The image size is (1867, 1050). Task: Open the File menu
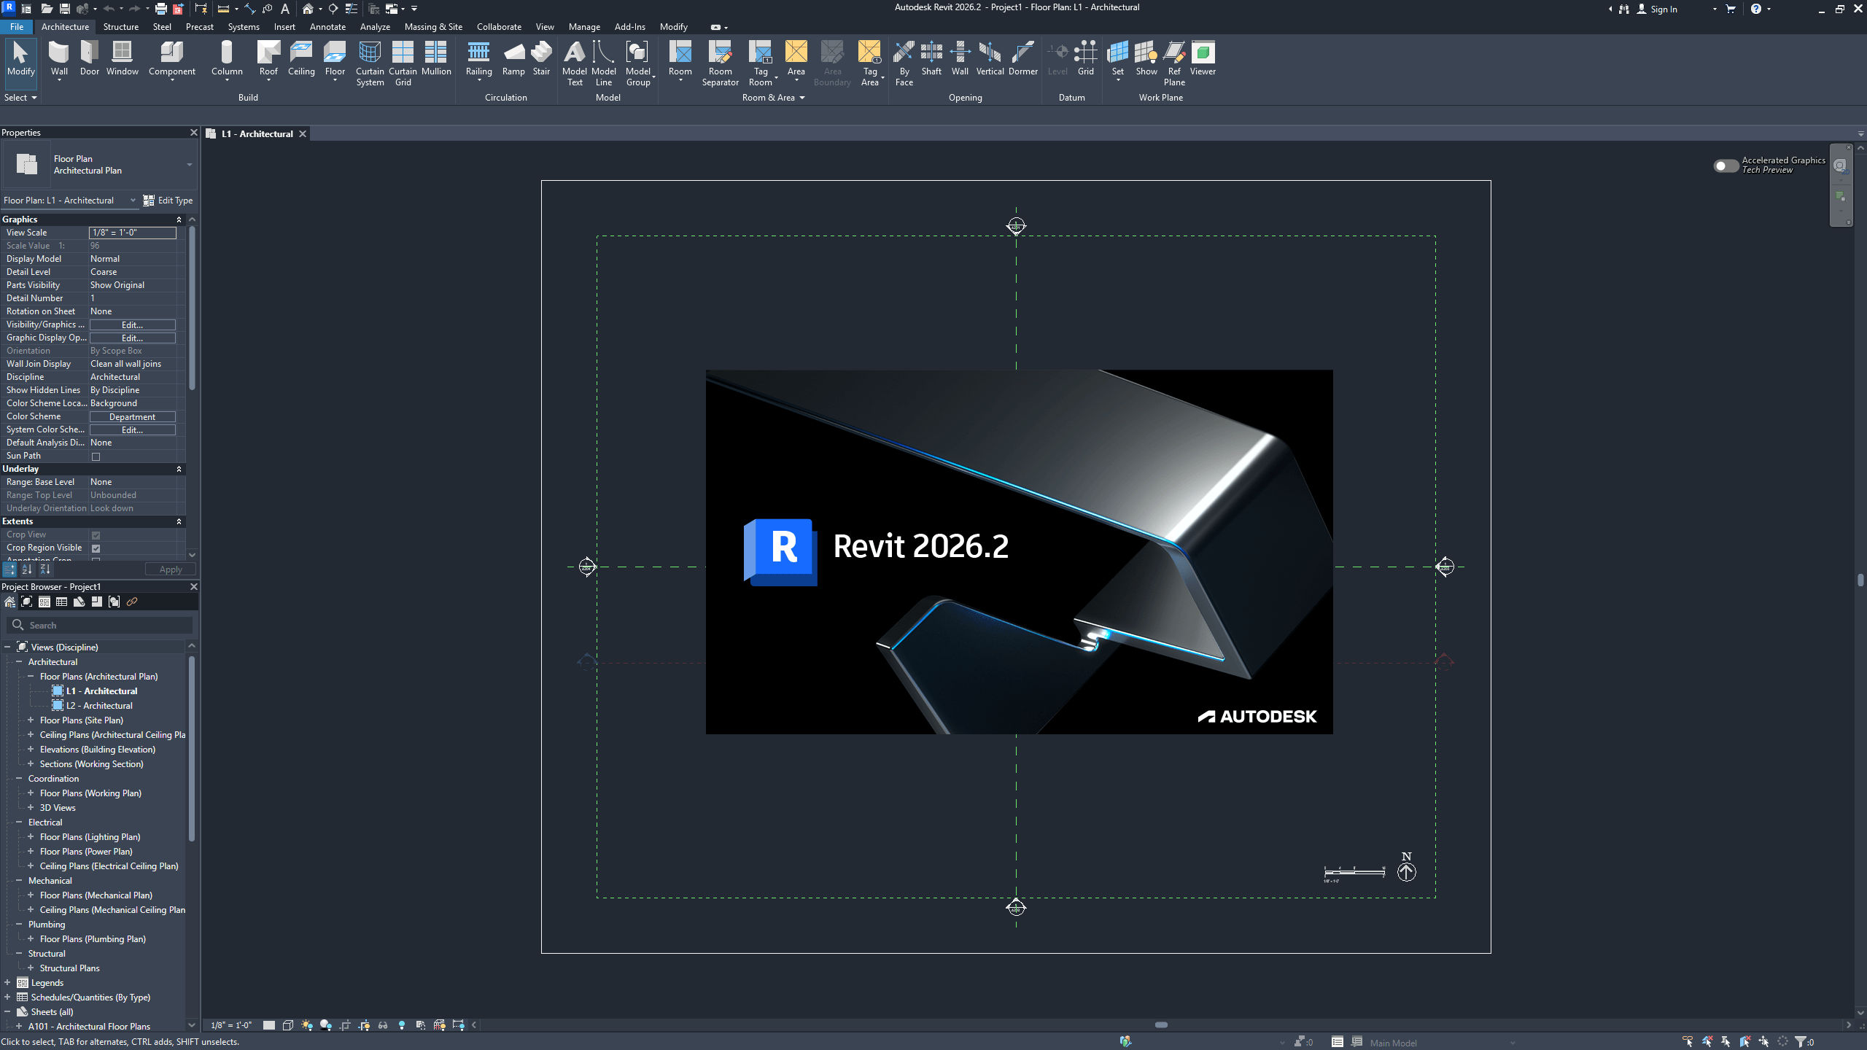[16, 27]
